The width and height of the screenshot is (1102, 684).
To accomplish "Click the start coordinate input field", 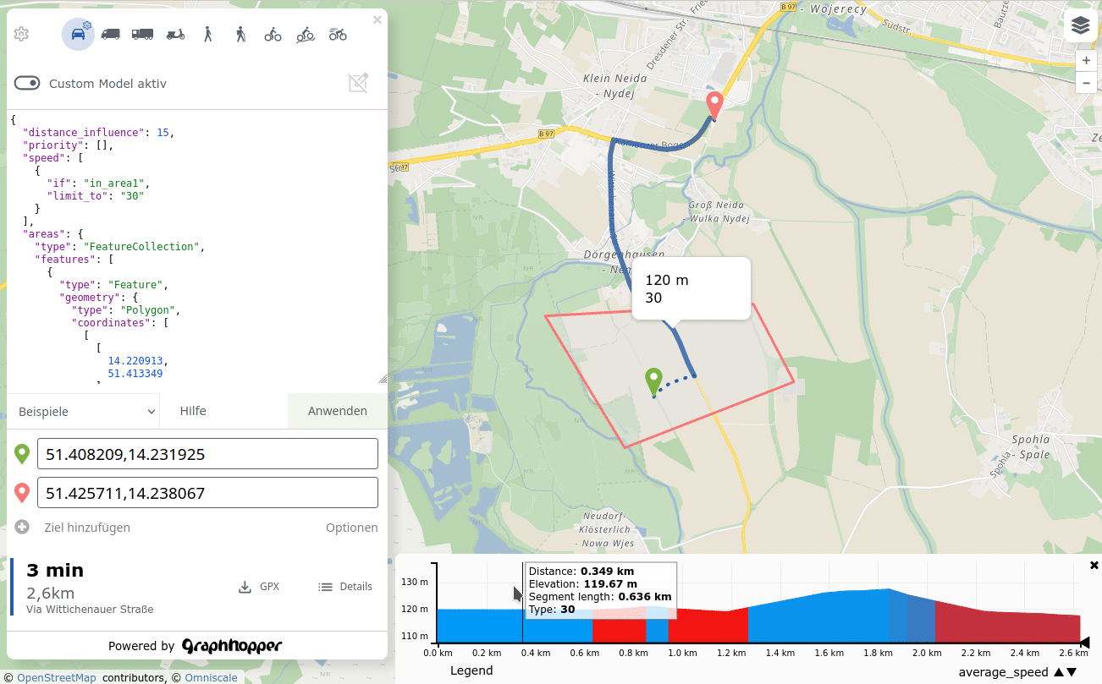I will click(207, 454).
